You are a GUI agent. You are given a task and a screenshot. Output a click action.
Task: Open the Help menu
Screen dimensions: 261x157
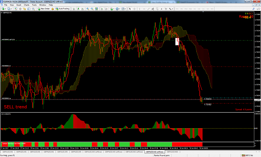(51, 5)
